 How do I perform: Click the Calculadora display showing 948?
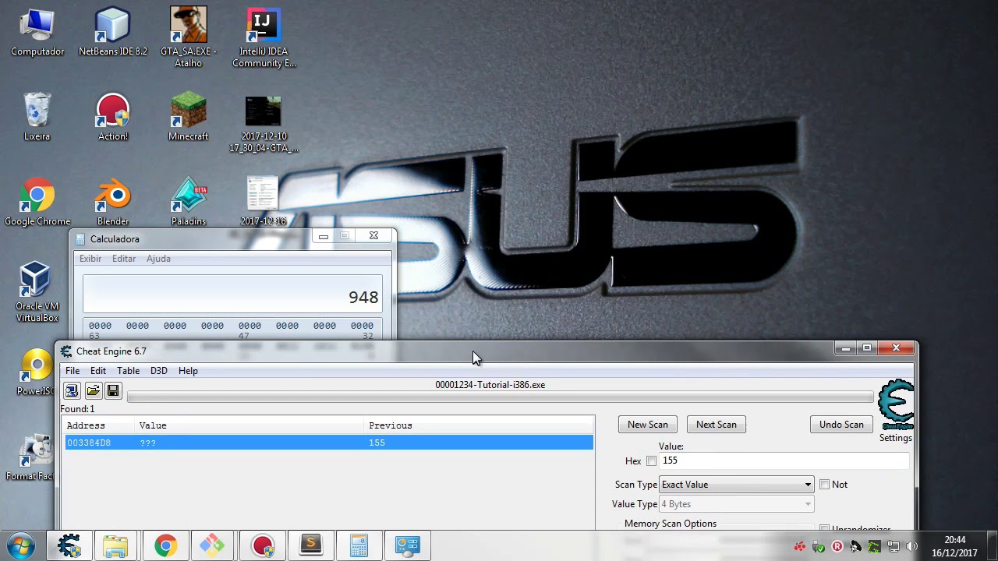coord(232,294)
